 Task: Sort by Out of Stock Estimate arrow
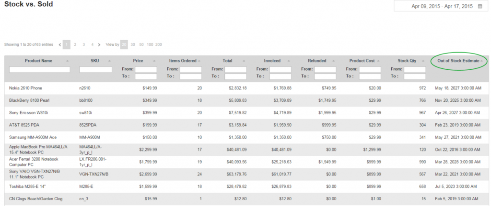(481, 61)
